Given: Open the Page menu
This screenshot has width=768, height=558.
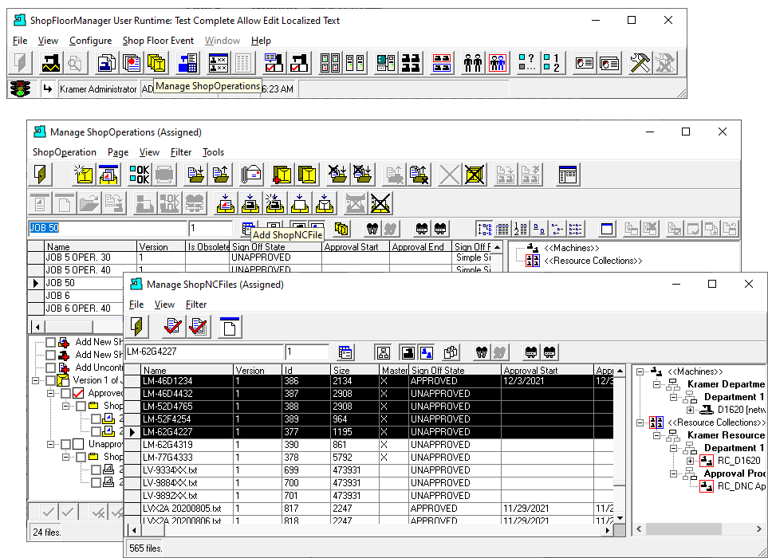Looking at the screenshot, I should 117,152.
